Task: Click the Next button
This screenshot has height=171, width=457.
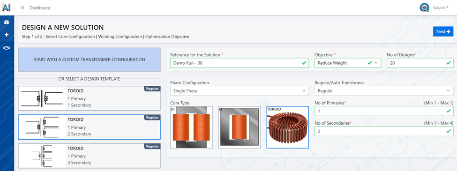Action: (443, 31)
